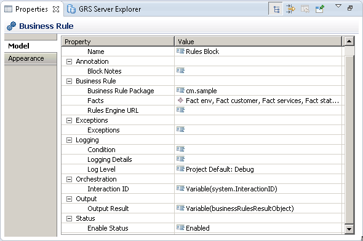Pin properties view to selection

[x=320, y=9]
